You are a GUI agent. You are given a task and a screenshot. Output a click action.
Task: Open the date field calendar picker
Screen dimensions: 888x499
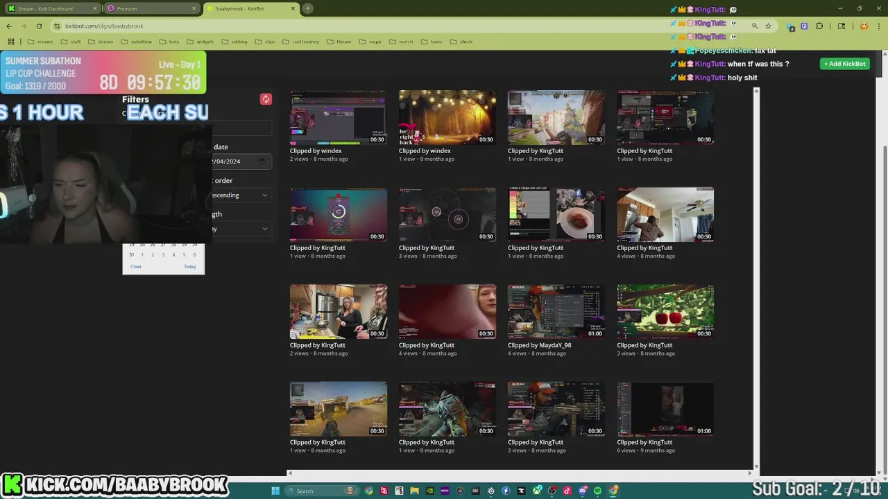(x=262, y=161)
